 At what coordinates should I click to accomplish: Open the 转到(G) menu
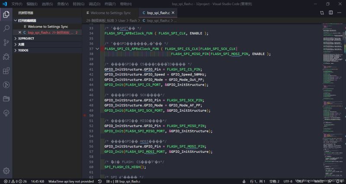click(x=79, y=4)
